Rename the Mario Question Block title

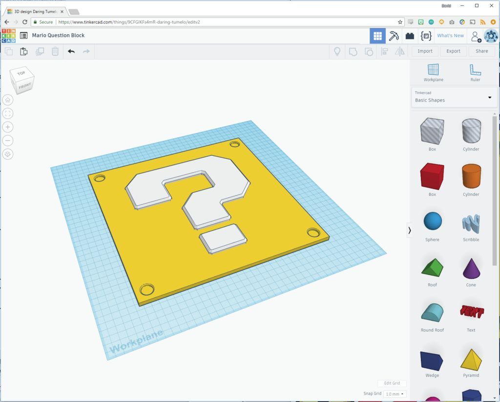(58, 36)
